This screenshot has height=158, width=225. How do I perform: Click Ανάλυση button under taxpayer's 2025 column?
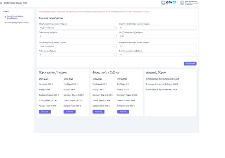[45, 112]
